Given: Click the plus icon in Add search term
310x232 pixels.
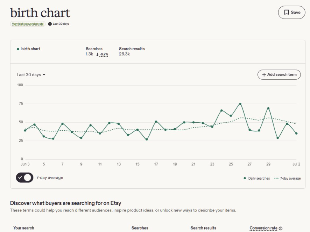Looking at the screenshot, I should (264, 75).
